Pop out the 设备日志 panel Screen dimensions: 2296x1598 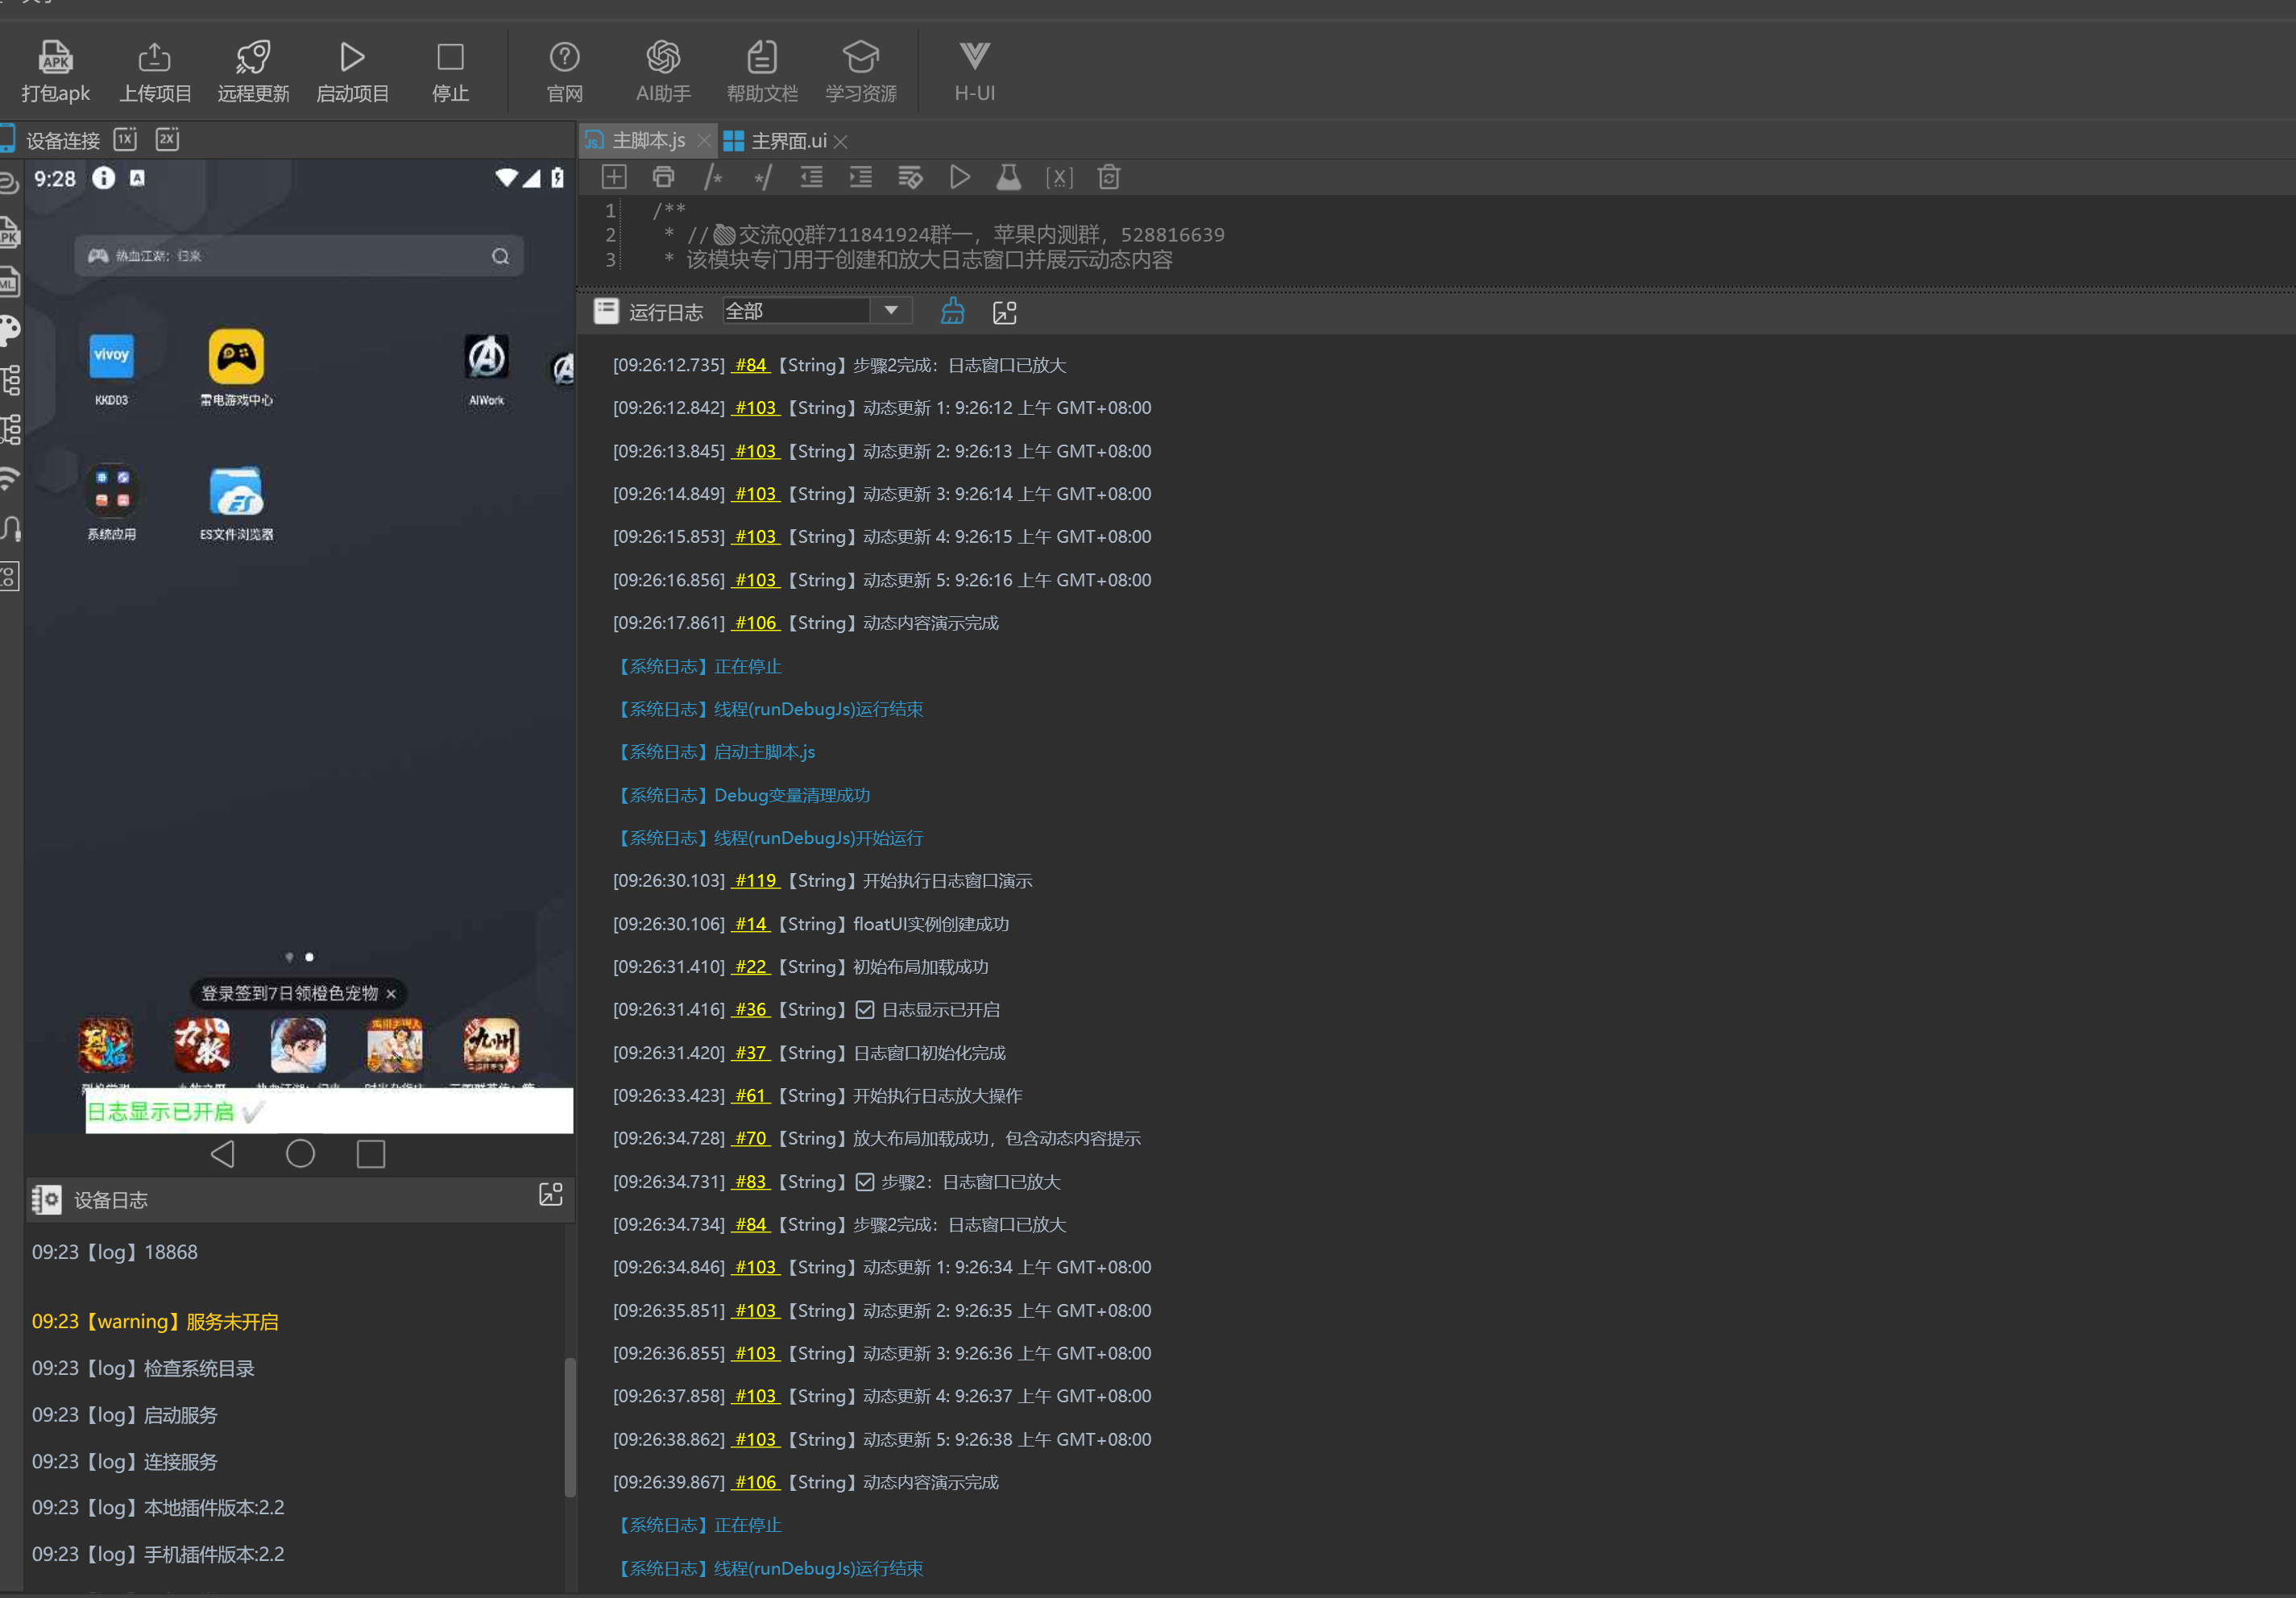[551, 1194]
